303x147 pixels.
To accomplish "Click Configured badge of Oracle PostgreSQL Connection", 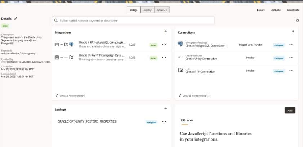I will 279,45.
